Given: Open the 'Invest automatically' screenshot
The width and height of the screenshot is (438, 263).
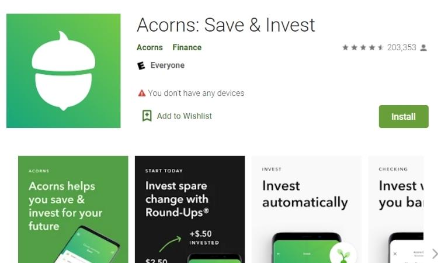Looking at the screenshot, I should (x=307, y=209).
